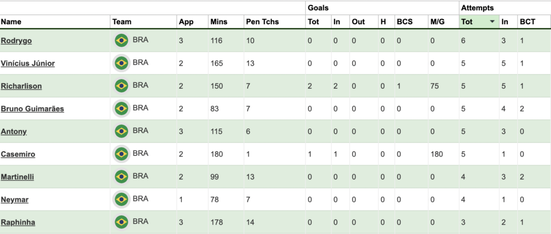The image size is (551, 234).
Task: Open Martinelli player link
Action: click(x=18, y=177)
